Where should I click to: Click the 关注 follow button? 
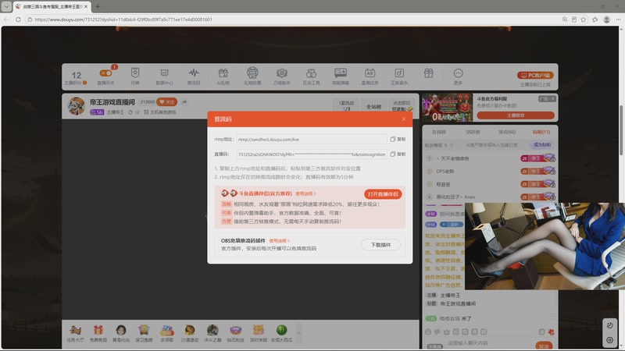click(x=167, y=102)
